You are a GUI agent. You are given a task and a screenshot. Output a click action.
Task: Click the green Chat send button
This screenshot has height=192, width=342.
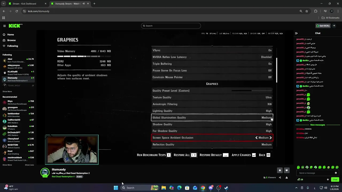335,179
